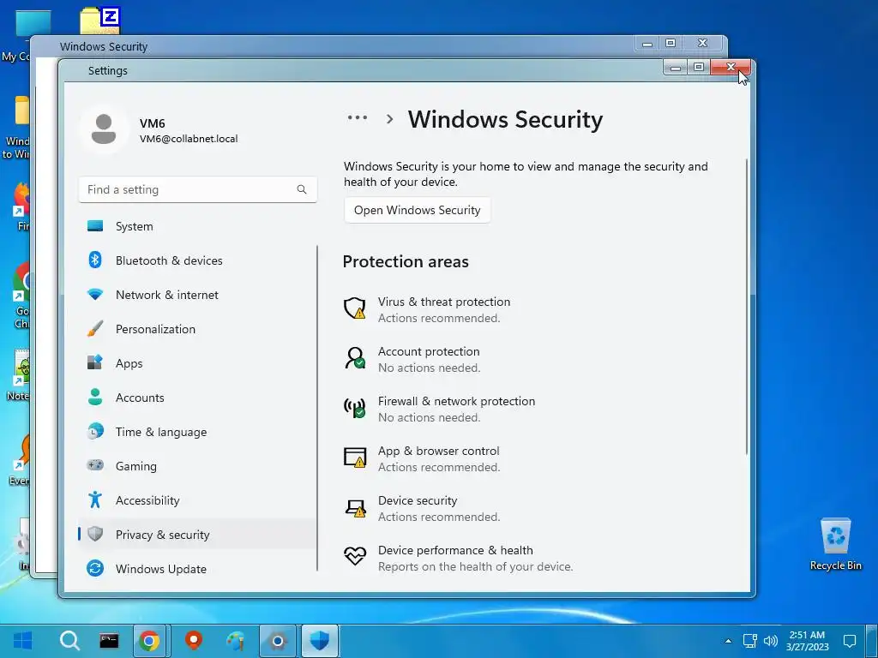Open the Start menu on the taskbar
Image resolution: width=878 pixels, height=658 pixels.
pos(23,641)
